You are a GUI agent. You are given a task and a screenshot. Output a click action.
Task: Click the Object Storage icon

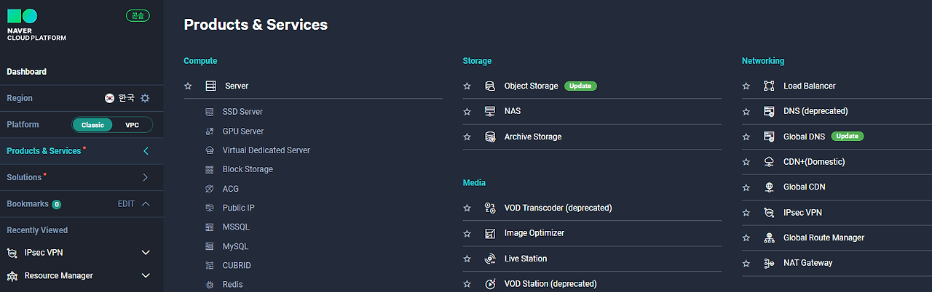tap(490, 86)
